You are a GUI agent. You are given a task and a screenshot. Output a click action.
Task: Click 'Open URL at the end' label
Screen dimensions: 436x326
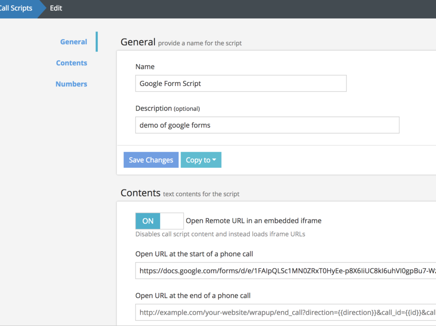[193, 295]
